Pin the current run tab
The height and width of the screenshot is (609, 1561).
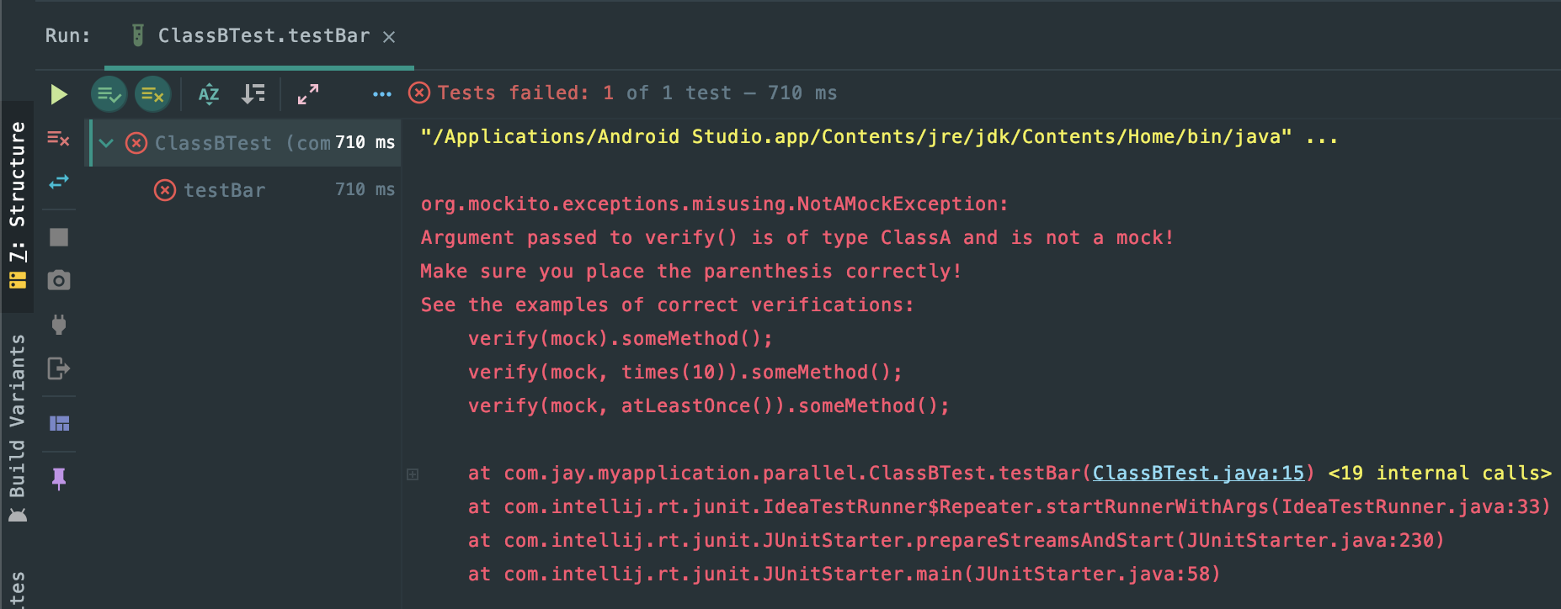click(x=59, y=479)
